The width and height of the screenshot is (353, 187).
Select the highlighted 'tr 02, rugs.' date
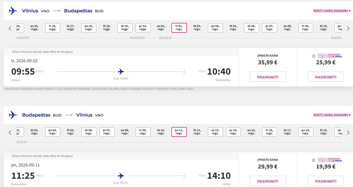pyautogui.click(x=179, y=28)
